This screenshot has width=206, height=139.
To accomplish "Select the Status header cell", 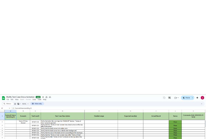I will (175, 116).
